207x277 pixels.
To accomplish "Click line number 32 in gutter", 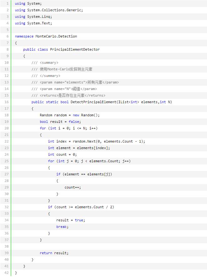I will [x=7, y=207].
